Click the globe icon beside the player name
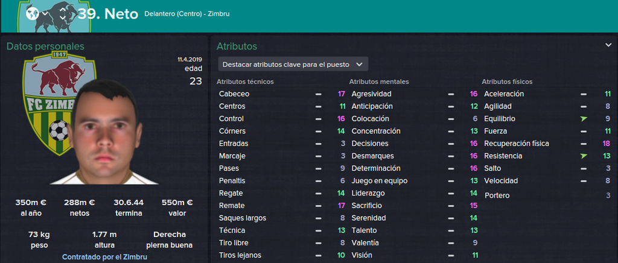This screenshot has width=618, height=263. [33, 14]
